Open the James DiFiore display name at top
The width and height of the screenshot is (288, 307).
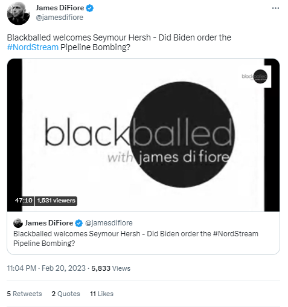pyautogui.click(x=60, y=8)
